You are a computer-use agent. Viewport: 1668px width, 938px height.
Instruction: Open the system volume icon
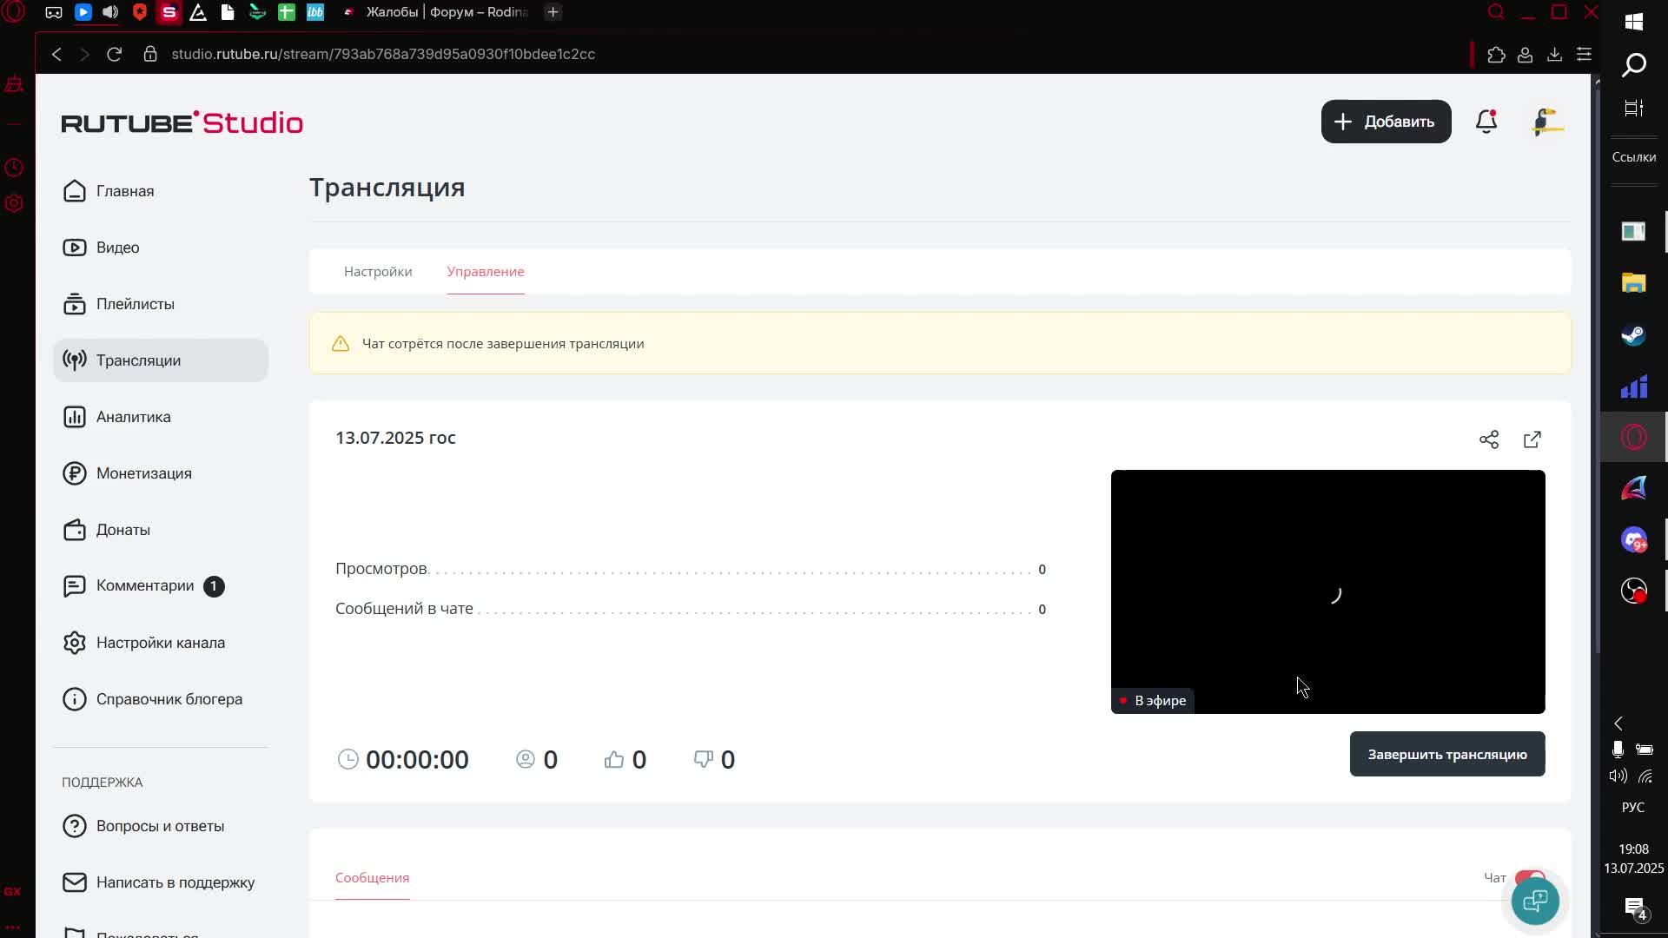click(x=1618, y=776)
